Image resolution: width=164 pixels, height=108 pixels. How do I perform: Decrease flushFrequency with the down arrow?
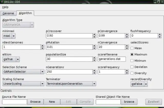[x=160, y=37]
